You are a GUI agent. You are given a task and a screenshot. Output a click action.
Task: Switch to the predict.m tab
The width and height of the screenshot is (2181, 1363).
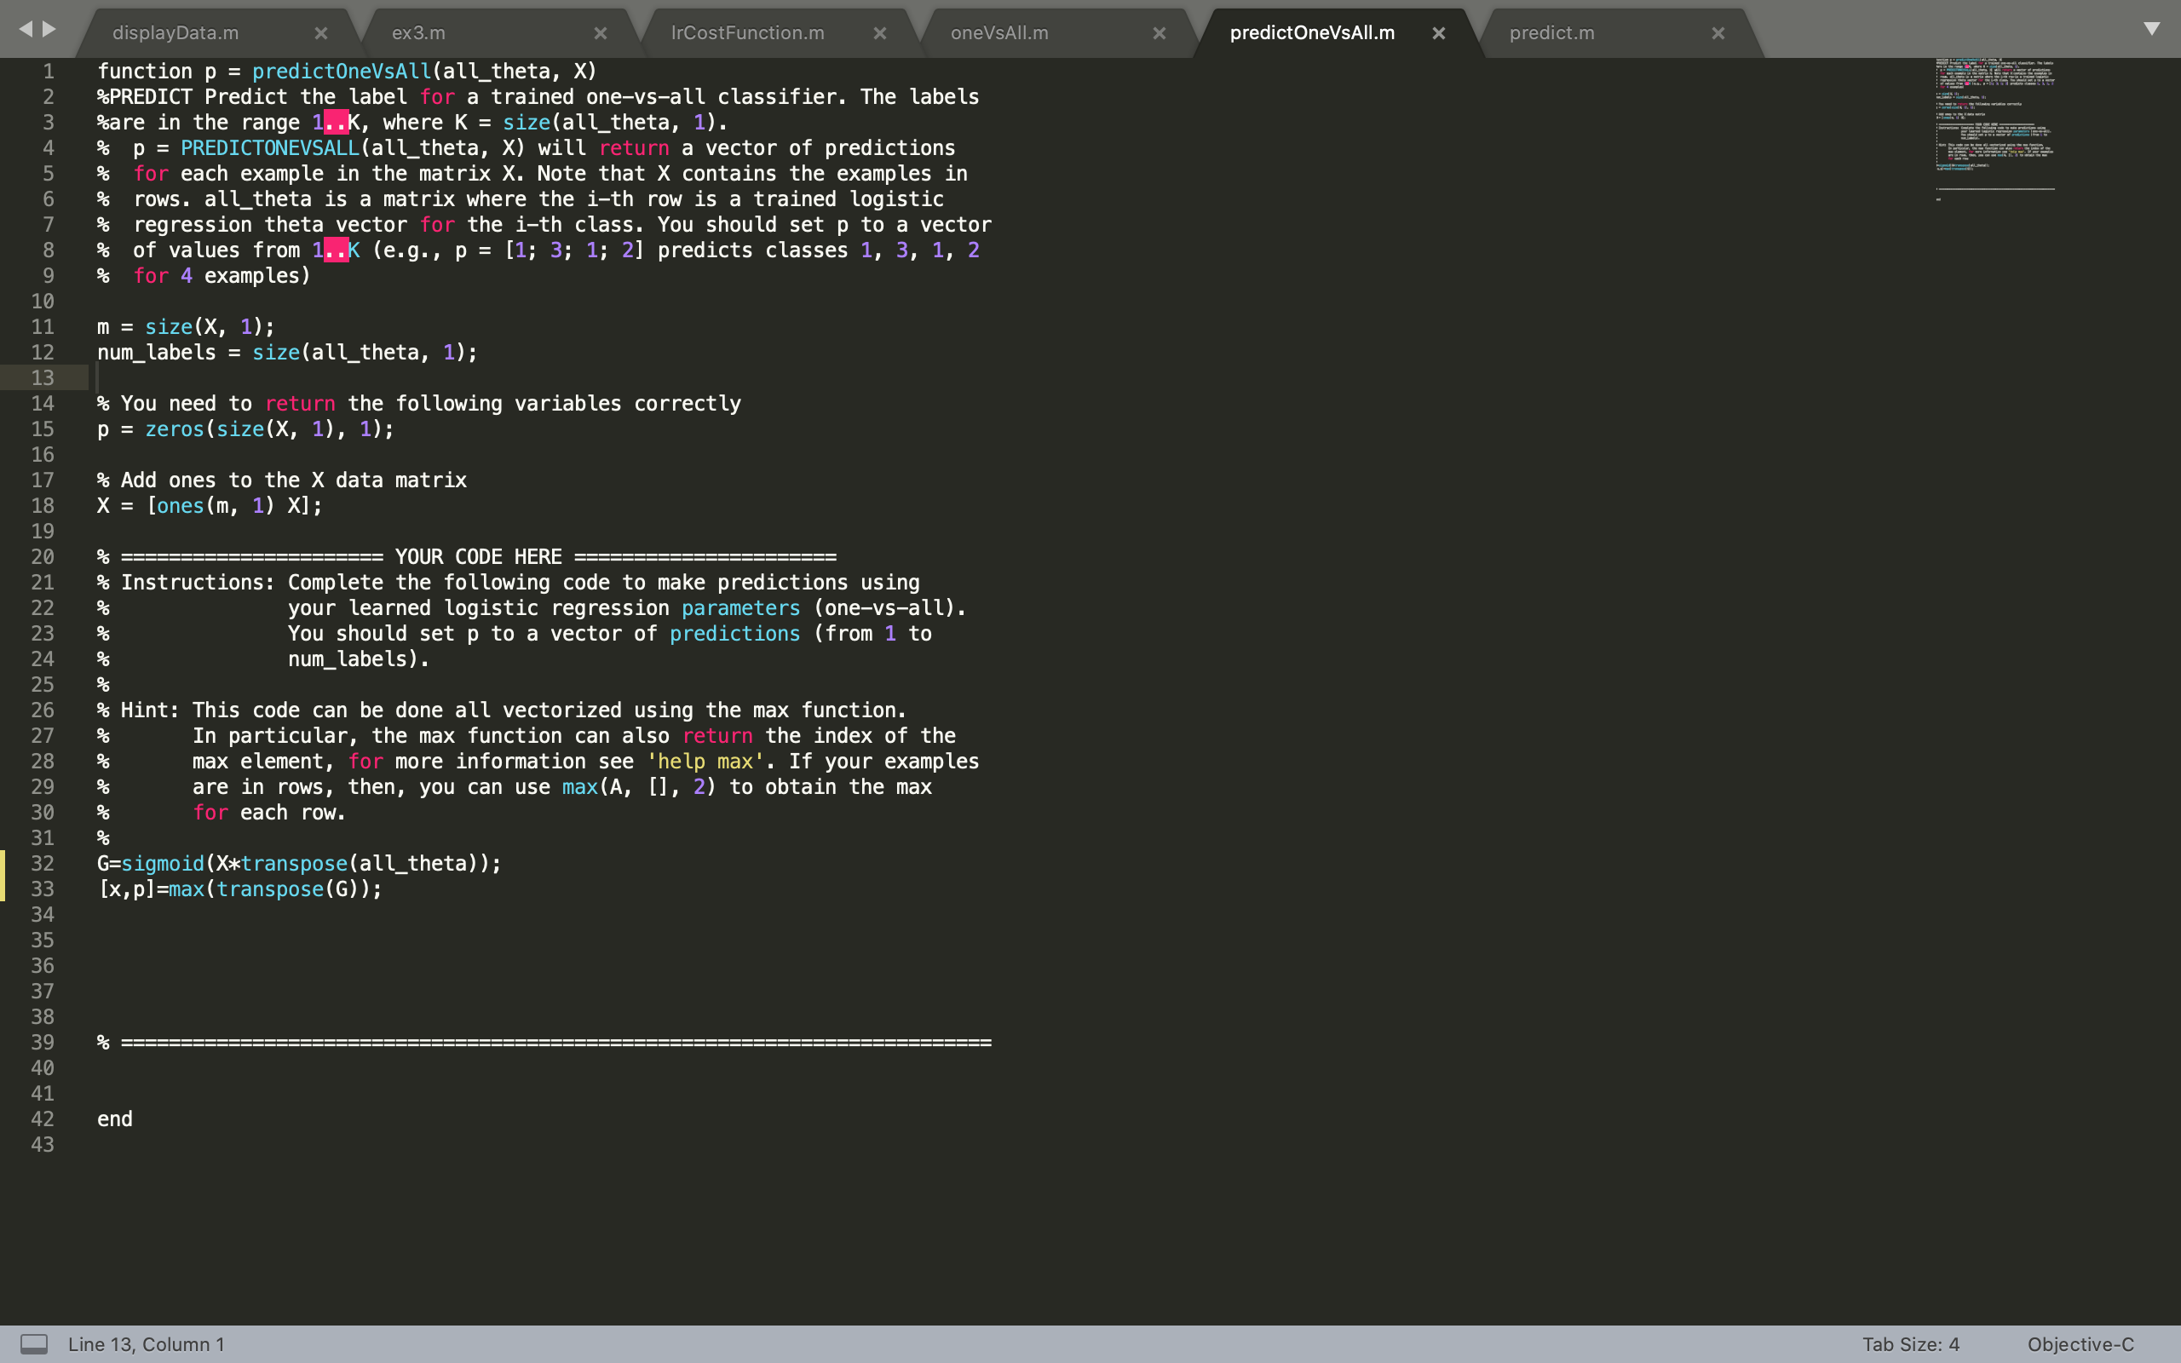tap(1552, 33)
